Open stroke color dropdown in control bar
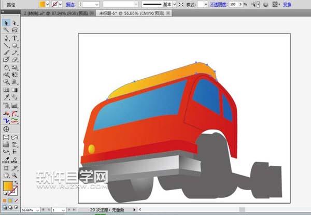The height and width of the screenshot is (215, 311). coord(60,4)
